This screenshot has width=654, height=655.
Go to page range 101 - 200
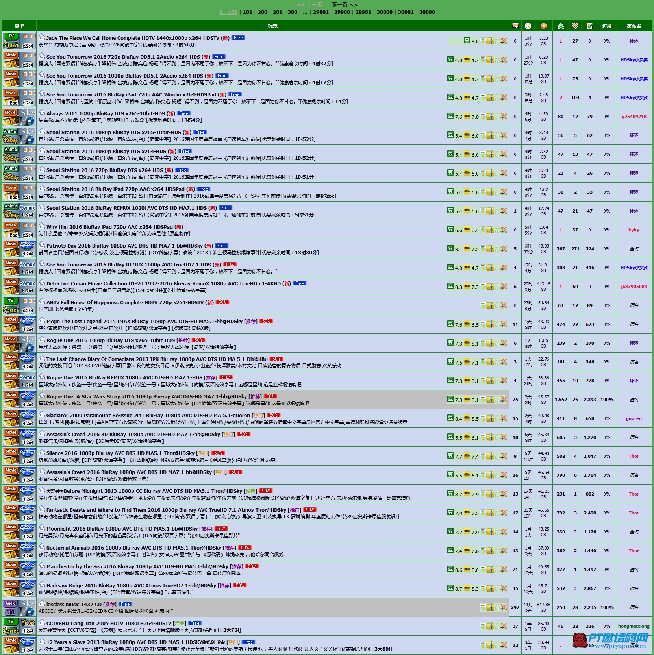click(255, 12)
